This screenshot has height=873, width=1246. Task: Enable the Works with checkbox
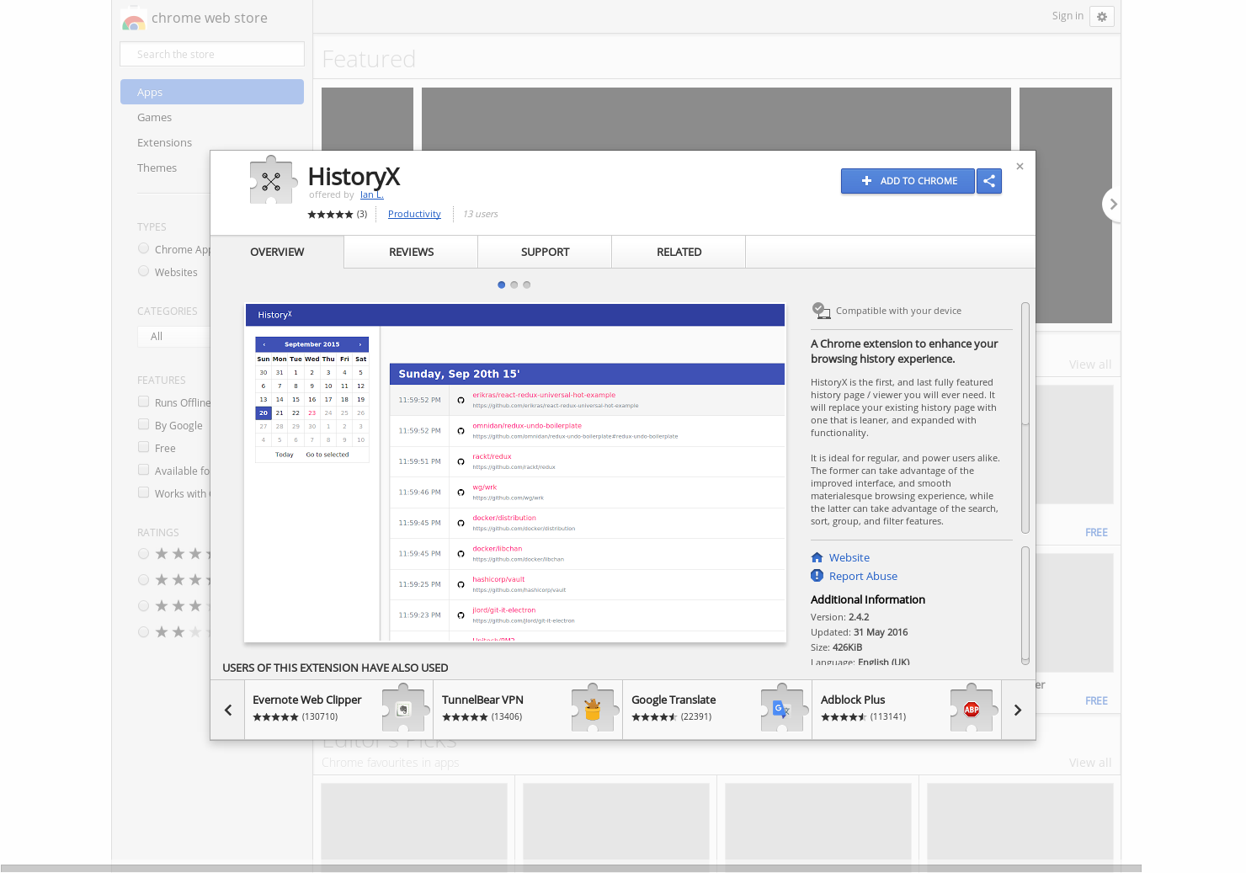(144, 492)
